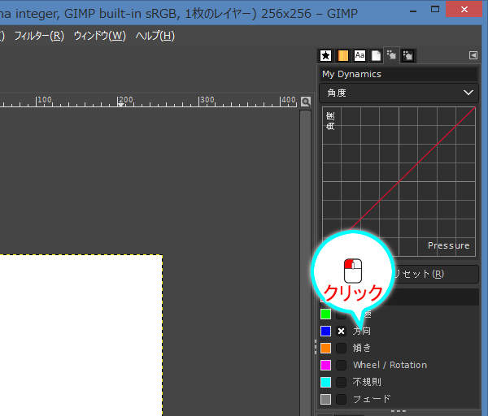Enable the Wheel / Rotation checkbox
The height and width of the screenshot is (416, 488).
click(x=342, y=366)
